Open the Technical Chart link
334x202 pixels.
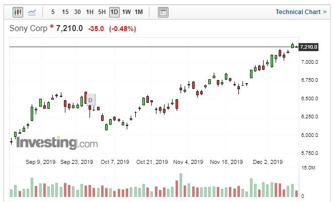tap(301, 12)
